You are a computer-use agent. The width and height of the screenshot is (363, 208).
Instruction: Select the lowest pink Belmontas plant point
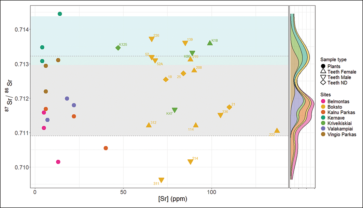point(58,162)
